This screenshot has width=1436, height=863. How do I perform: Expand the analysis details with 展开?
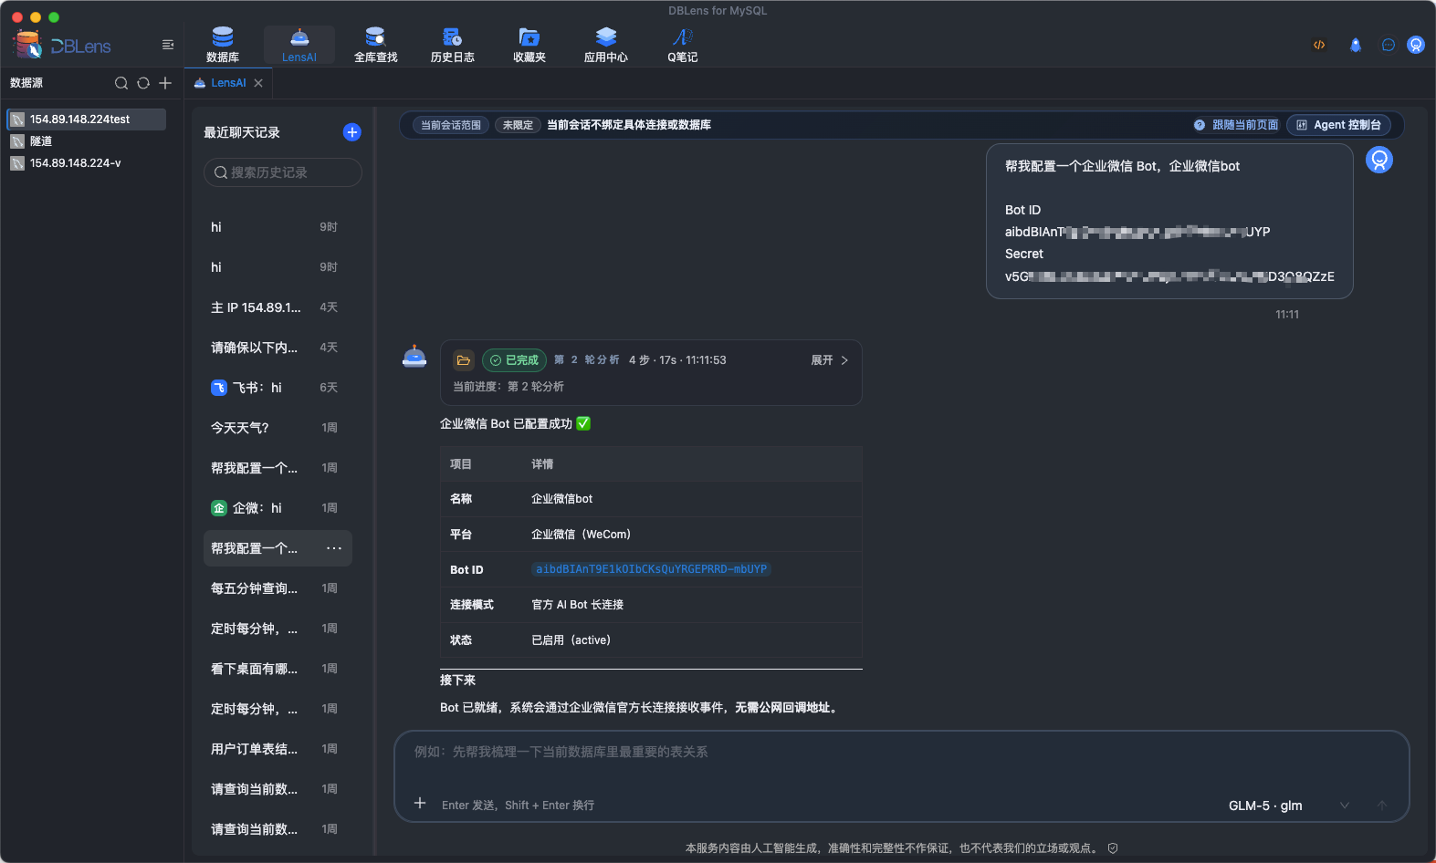[830, 360]
